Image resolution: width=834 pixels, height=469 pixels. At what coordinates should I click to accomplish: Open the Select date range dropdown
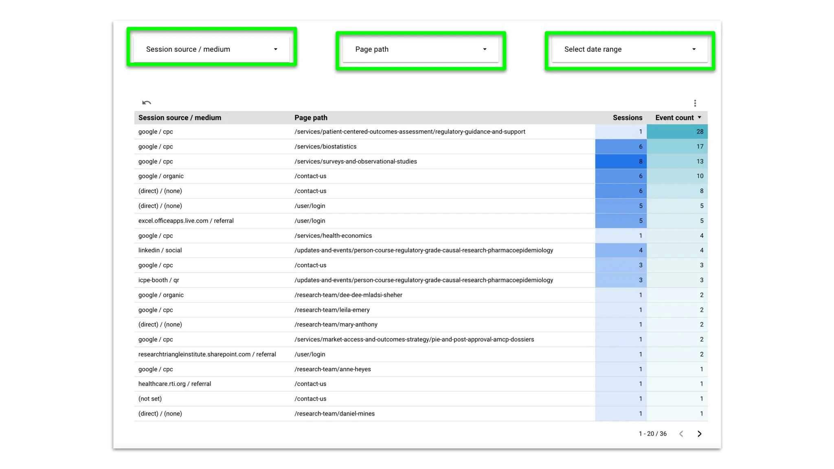(630, 49)
